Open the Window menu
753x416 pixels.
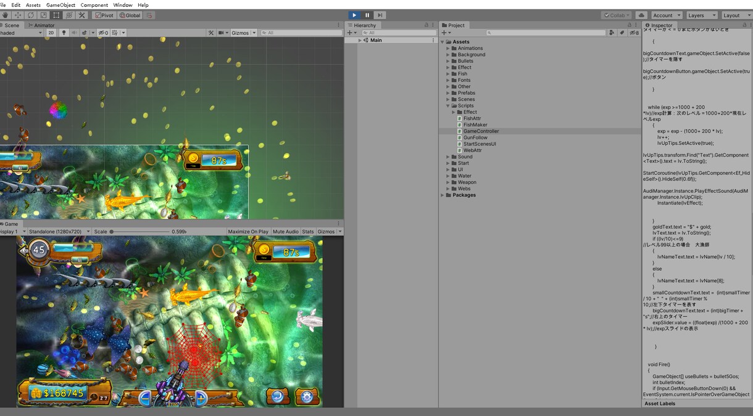coord(123,5)
